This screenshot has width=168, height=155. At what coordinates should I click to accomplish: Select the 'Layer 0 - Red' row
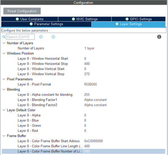[83, 131]
